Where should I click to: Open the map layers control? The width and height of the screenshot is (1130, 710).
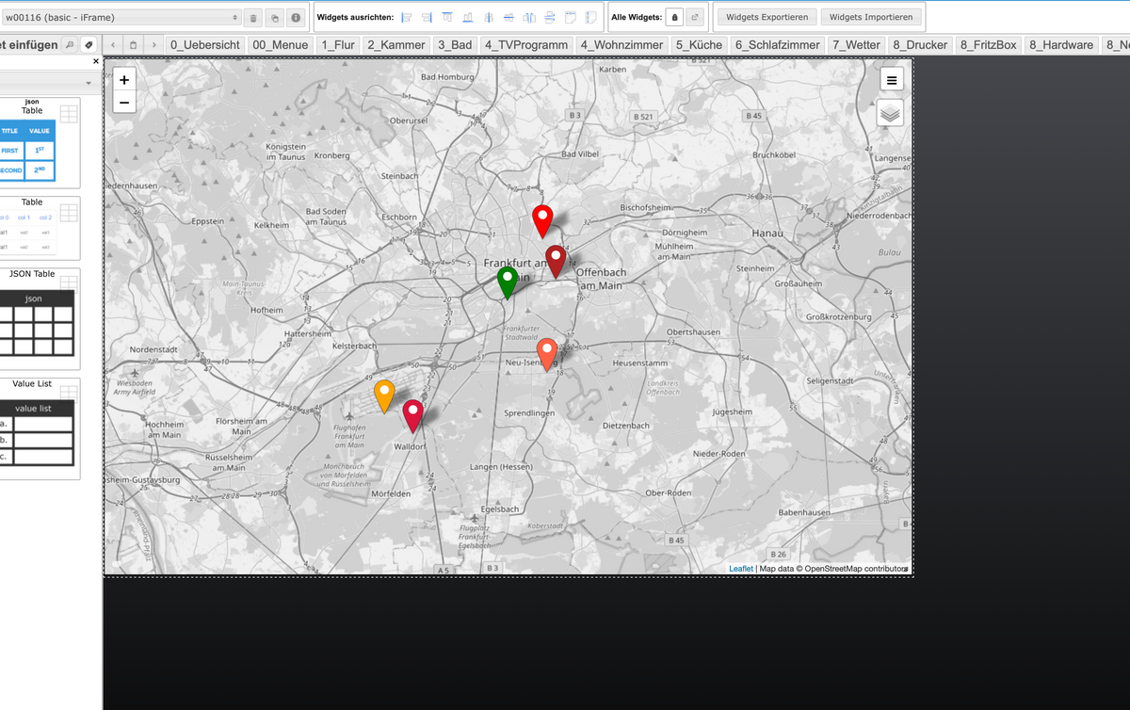pos(891,113)
